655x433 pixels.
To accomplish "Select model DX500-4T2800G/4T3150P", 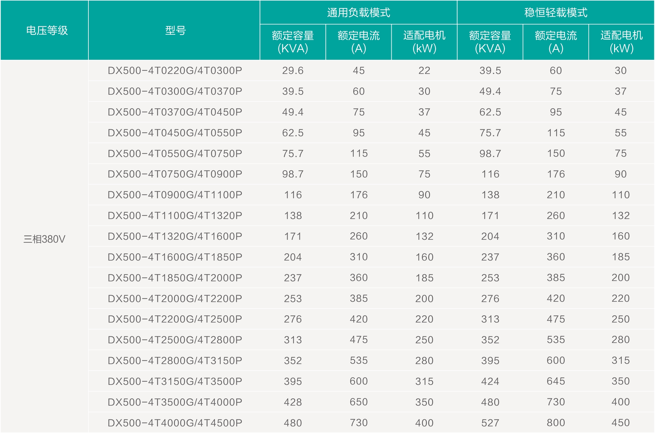I will pos(175,361).
